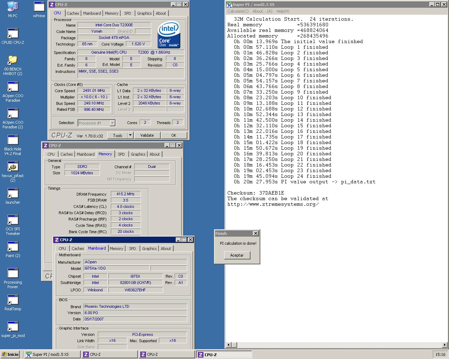Click the Checksum: 37DAEB1E line
Image resolution: width=449 pixels, height=359 pixels.
click(255, 193)
